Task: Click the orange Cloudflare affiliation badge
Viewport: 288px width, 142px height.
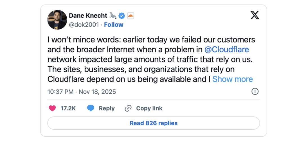Action: [130, 15]
